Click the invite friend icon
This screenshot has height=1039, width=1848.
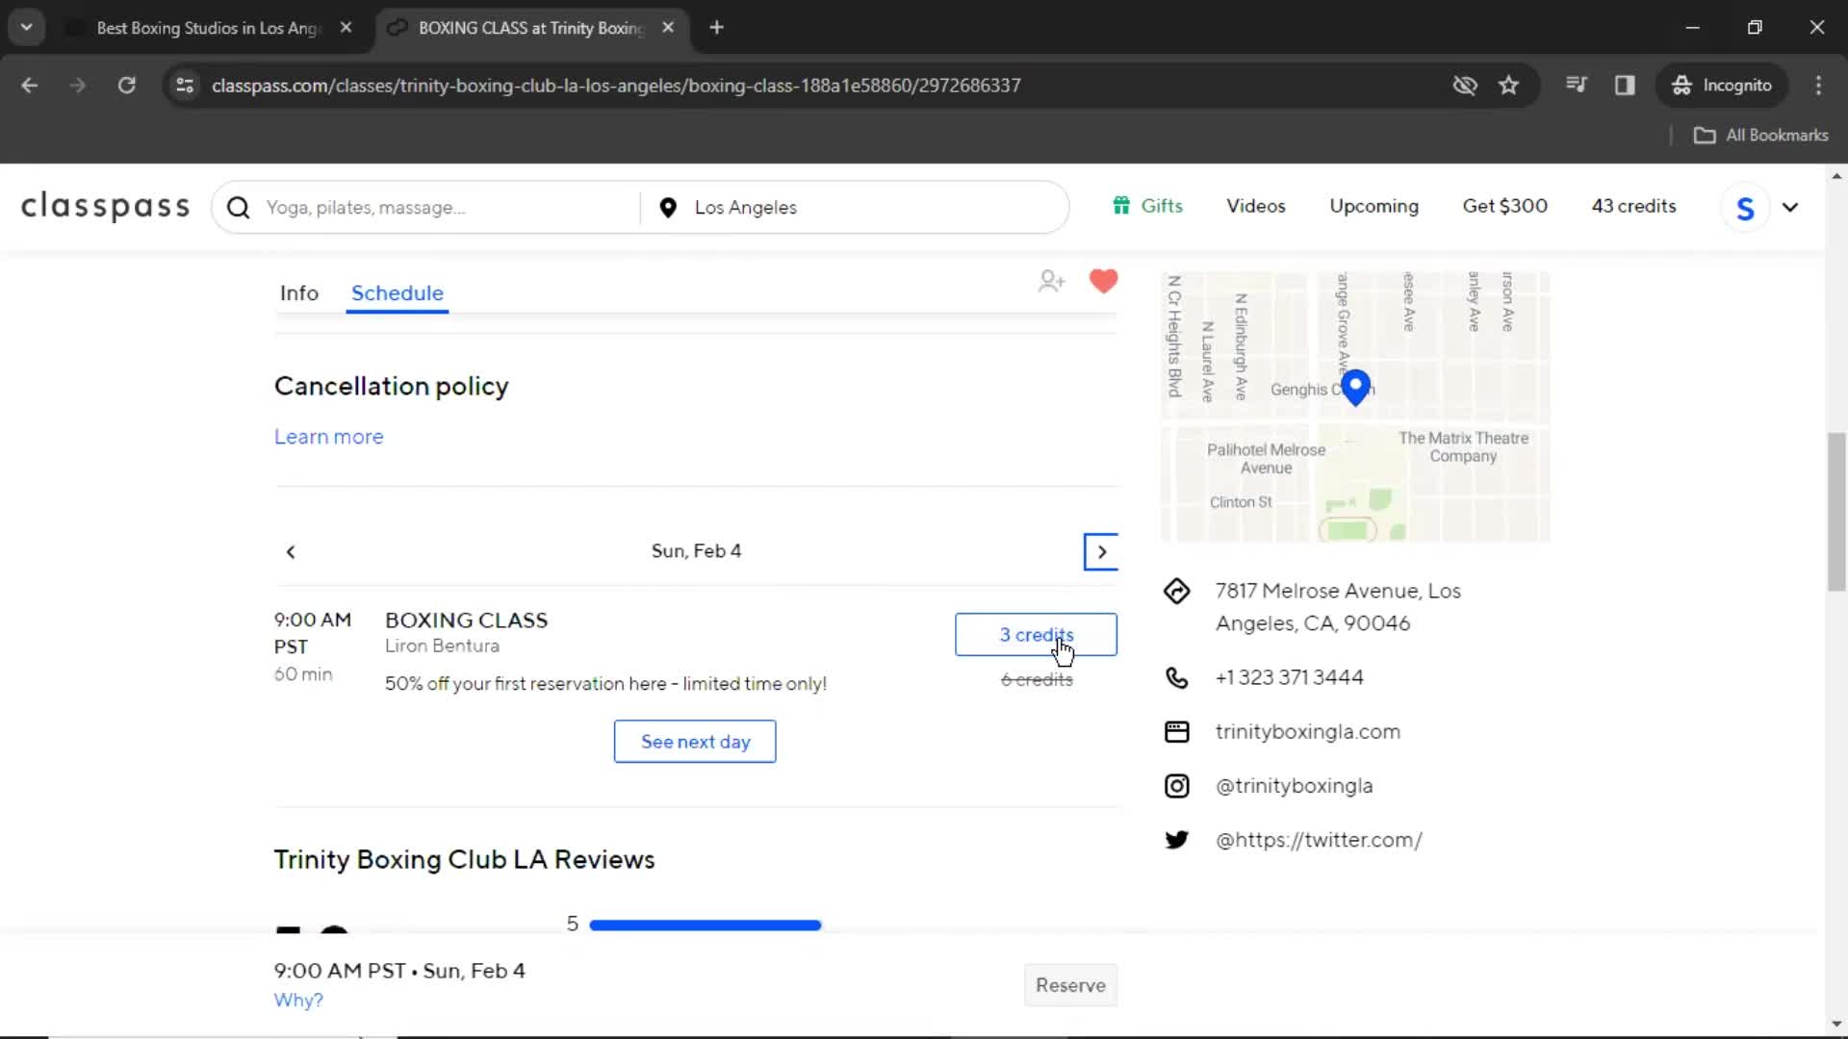pyautogui.click(x=1051, y=281)
